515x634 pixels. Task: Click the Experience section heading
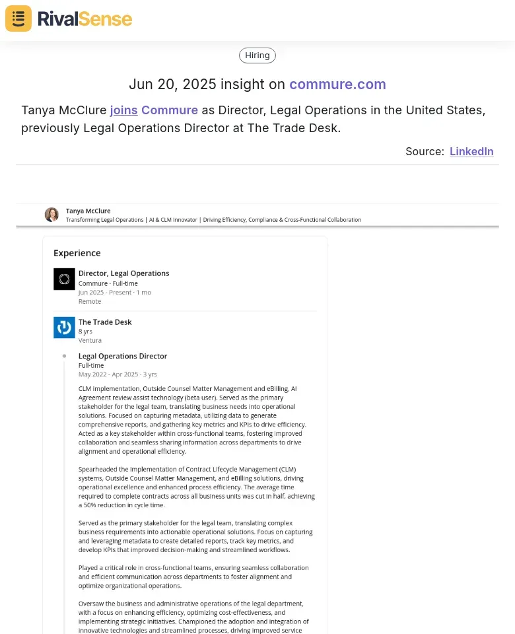click(77, 253)
